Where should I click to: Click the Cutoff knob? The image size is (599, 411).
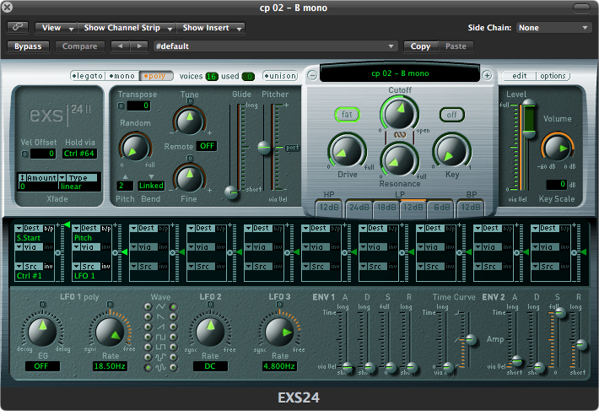(399, 113)
